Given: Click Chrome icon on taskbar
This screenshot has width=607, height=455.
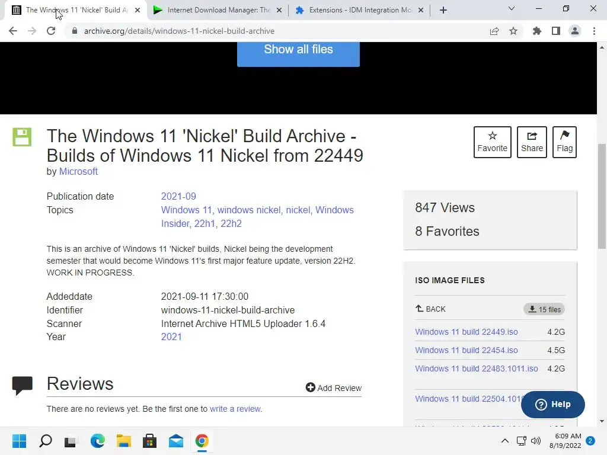Looking at the screenshot, I should coord(202,441).
